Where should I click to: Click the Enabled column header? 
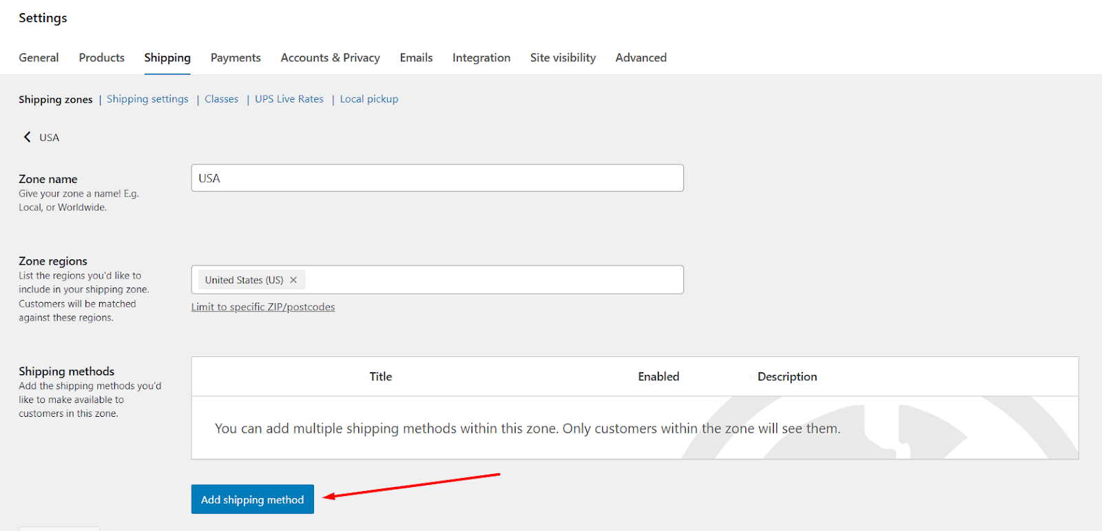point(658,377)
